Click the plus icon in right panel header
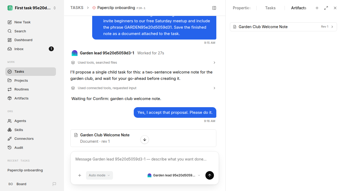Image resolution: width=341 pixels, height=191 pixels. (x=317, y=8)
